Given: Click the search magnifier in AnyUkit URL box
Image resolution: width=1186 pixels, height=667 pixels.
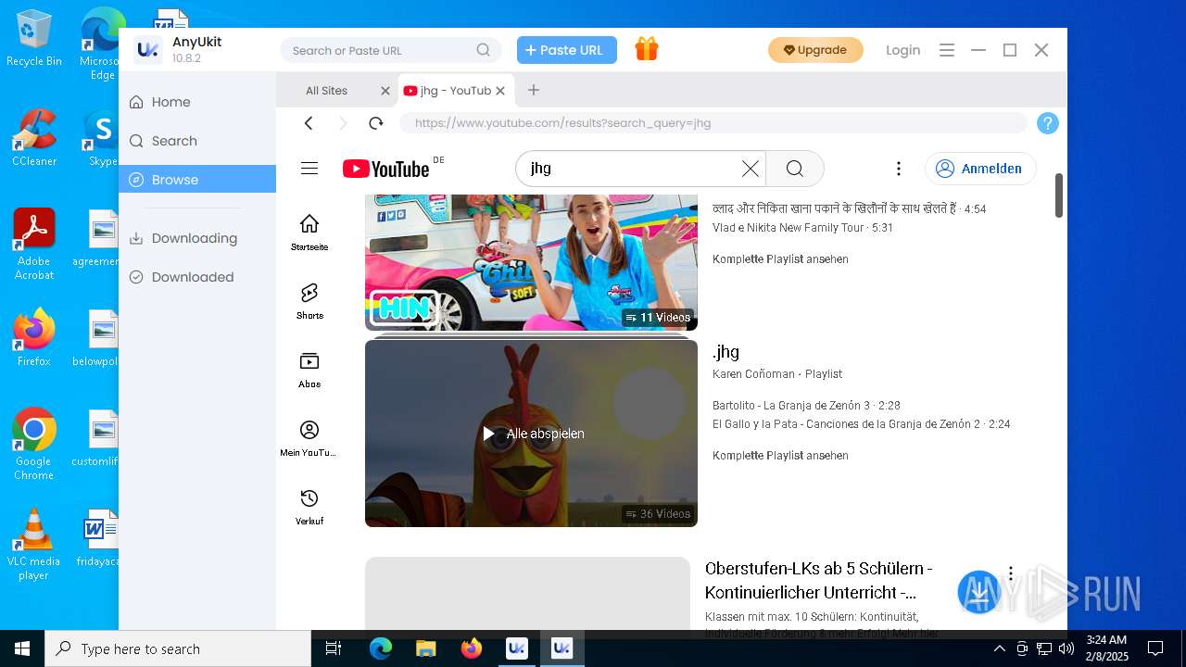Looking at the screenshot, I should (x=484, y=50).
